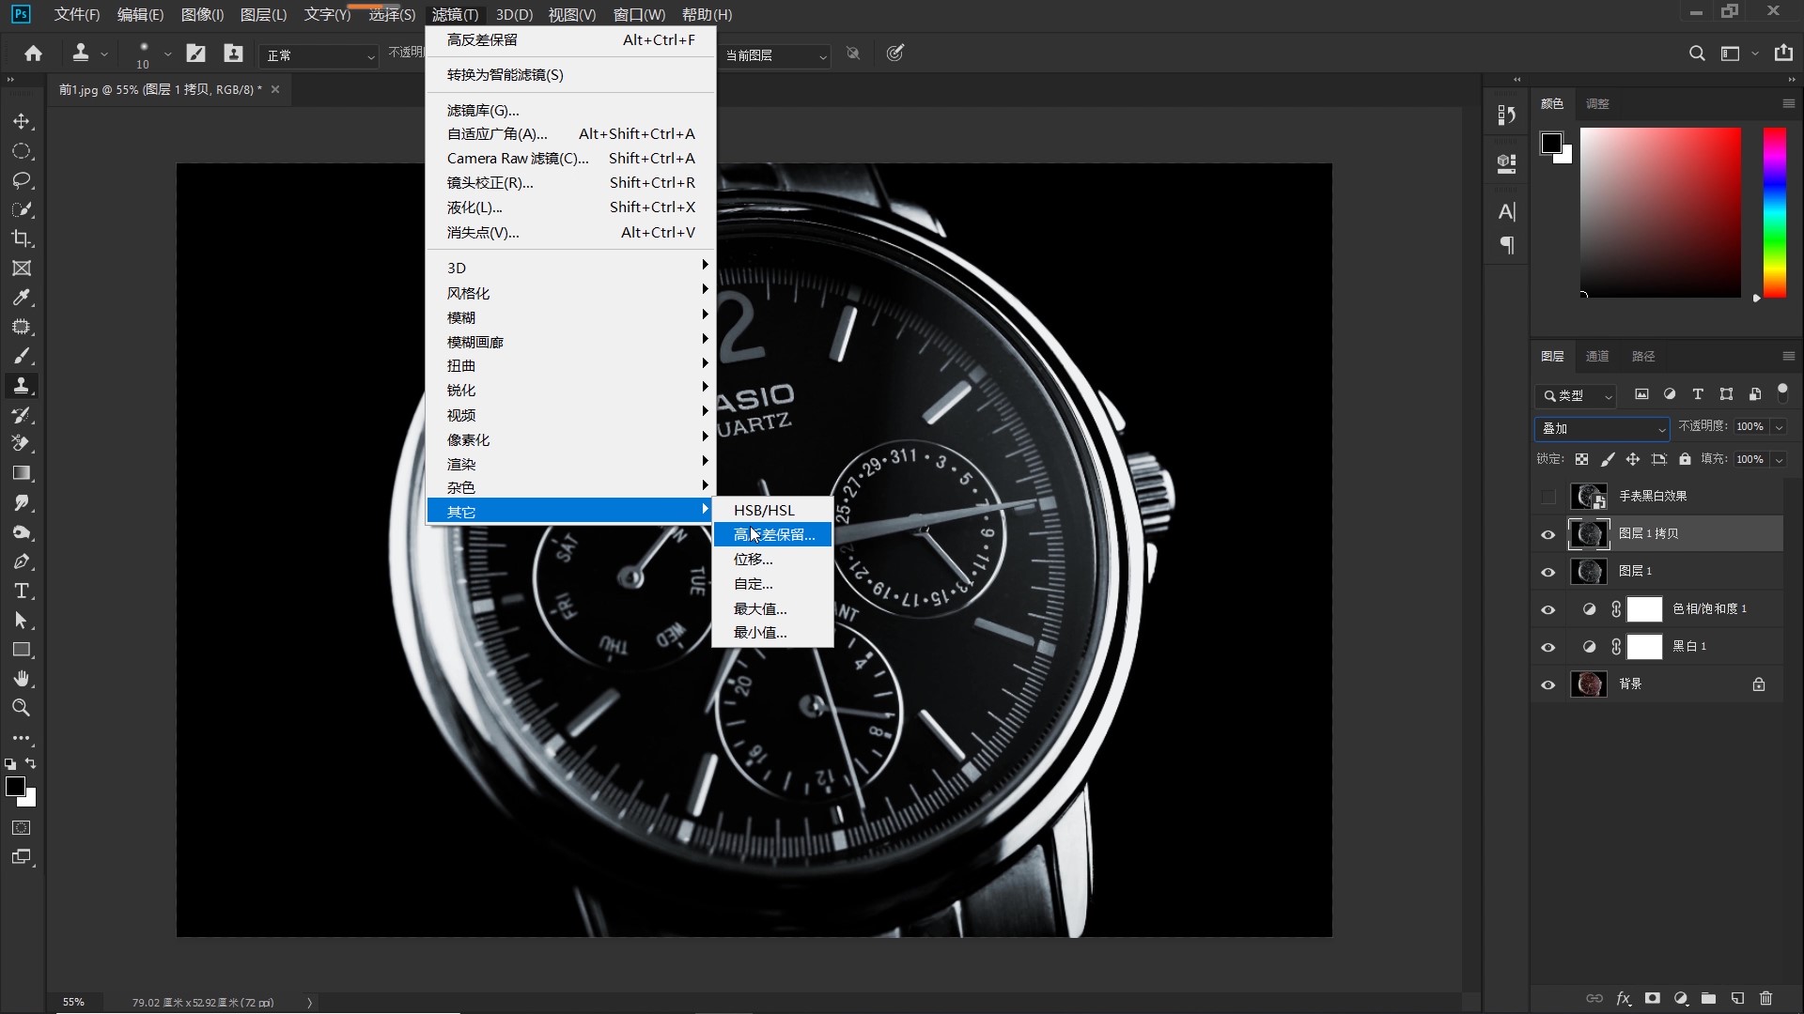Select the Lasso tool

coord(22,180)
